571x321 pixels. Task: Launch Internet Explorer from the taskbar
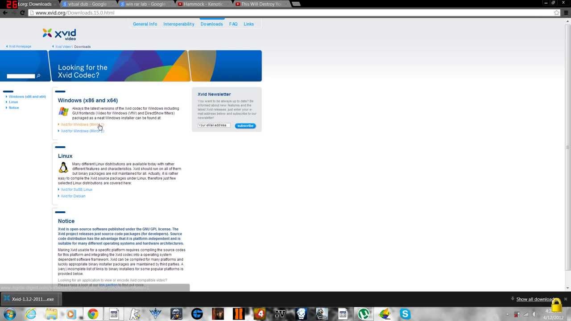tap(31, 314)
